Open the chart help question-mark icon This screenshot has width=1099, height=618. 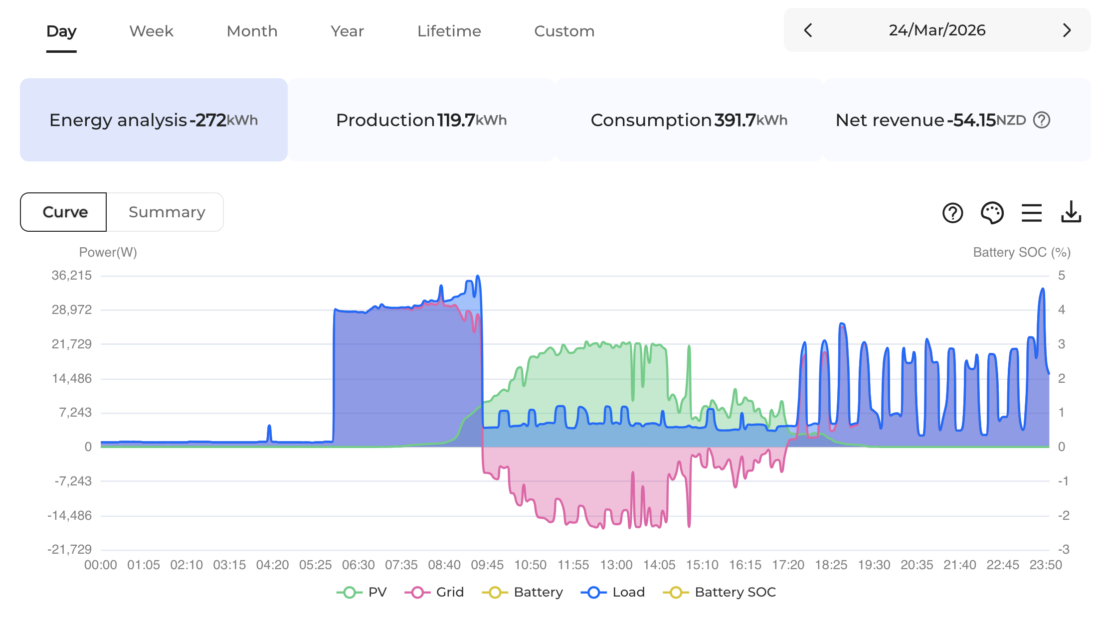click(x=952, y=213)
